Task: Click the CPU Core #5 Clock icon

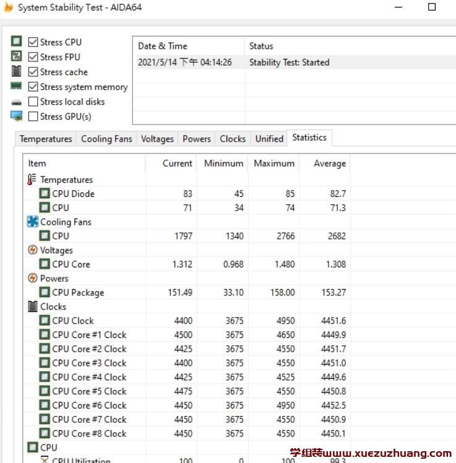Action: pyautogui.click(x=45, y=391)
